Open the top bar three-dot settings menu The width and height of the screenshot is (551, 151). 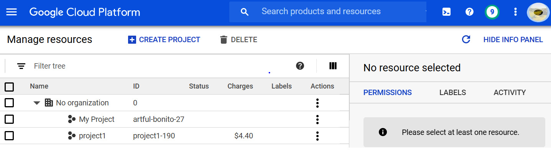(515, 12)
